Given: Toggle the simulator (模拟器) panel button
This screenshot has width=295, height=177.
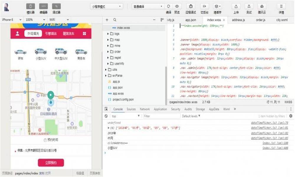Looking at the screenshot, I should [30, 6].
